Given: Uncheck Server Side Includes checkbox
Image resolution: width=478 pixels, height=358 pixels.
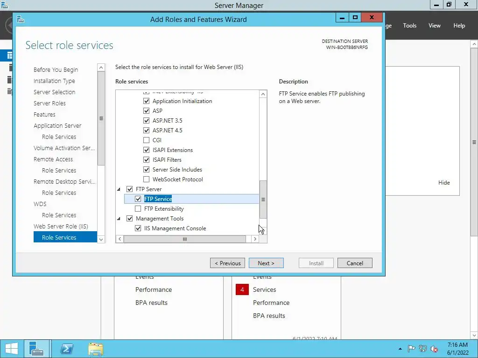Looking at the screenshot, I should [146, 170].
